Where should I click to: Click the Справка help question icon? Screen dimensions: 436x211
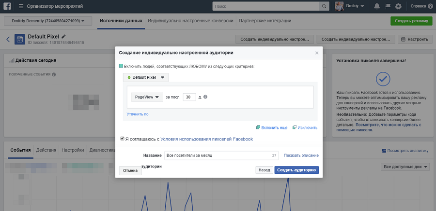click(431, 6)
